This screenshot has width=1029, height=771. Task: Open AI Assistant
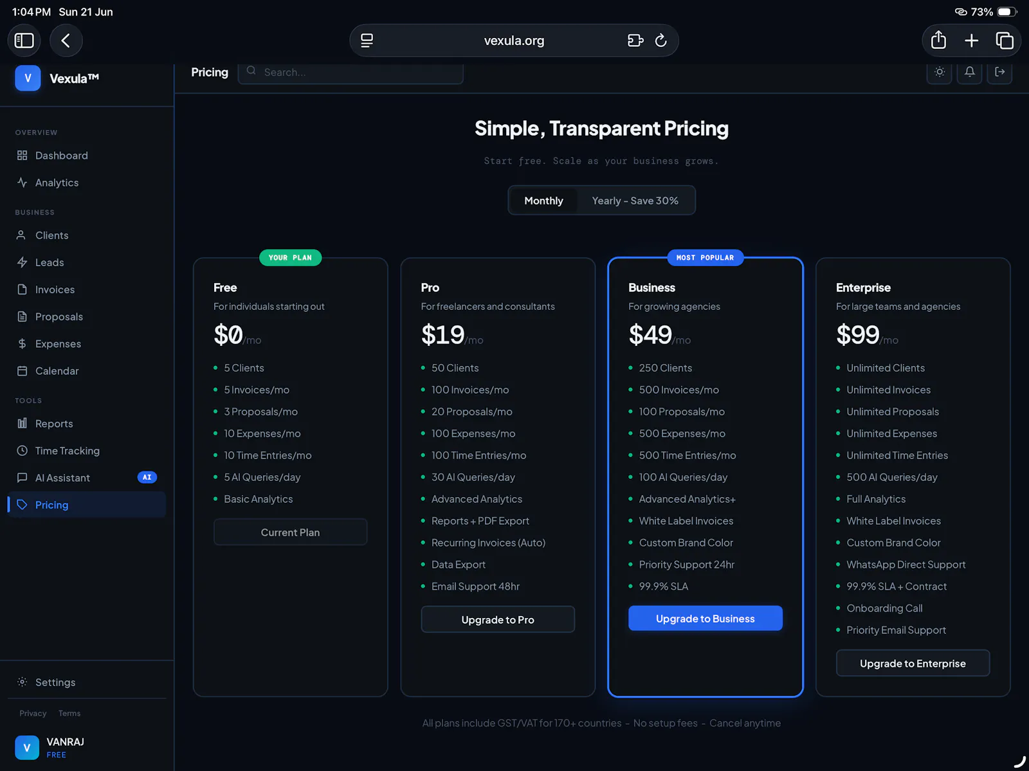(87, 478)
